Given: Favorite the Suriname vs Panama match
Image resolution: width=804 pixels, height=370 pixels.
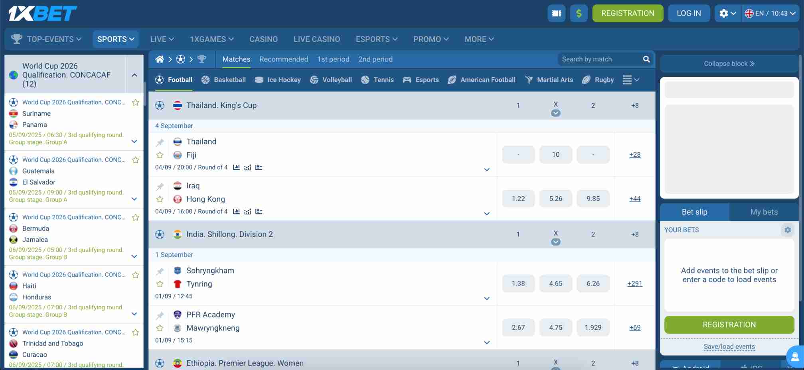Looking at the screenshot, I should [136, 102].
